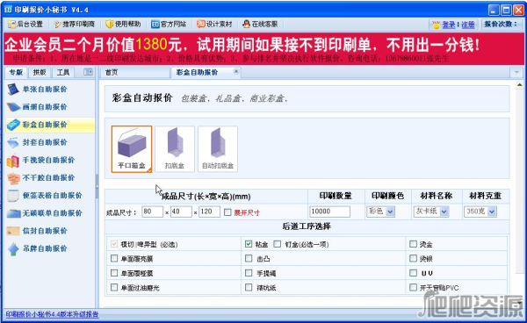This screenshot has height=323, width=527.
Task: Enable the 击凸 checkbox
Action: pos(249,259)
